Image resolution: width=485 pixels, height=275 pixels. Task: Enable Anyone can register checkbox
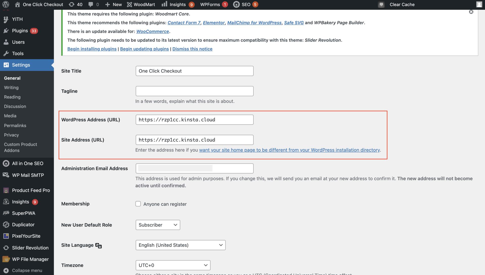pyautogui.click(x=138, y=204)
